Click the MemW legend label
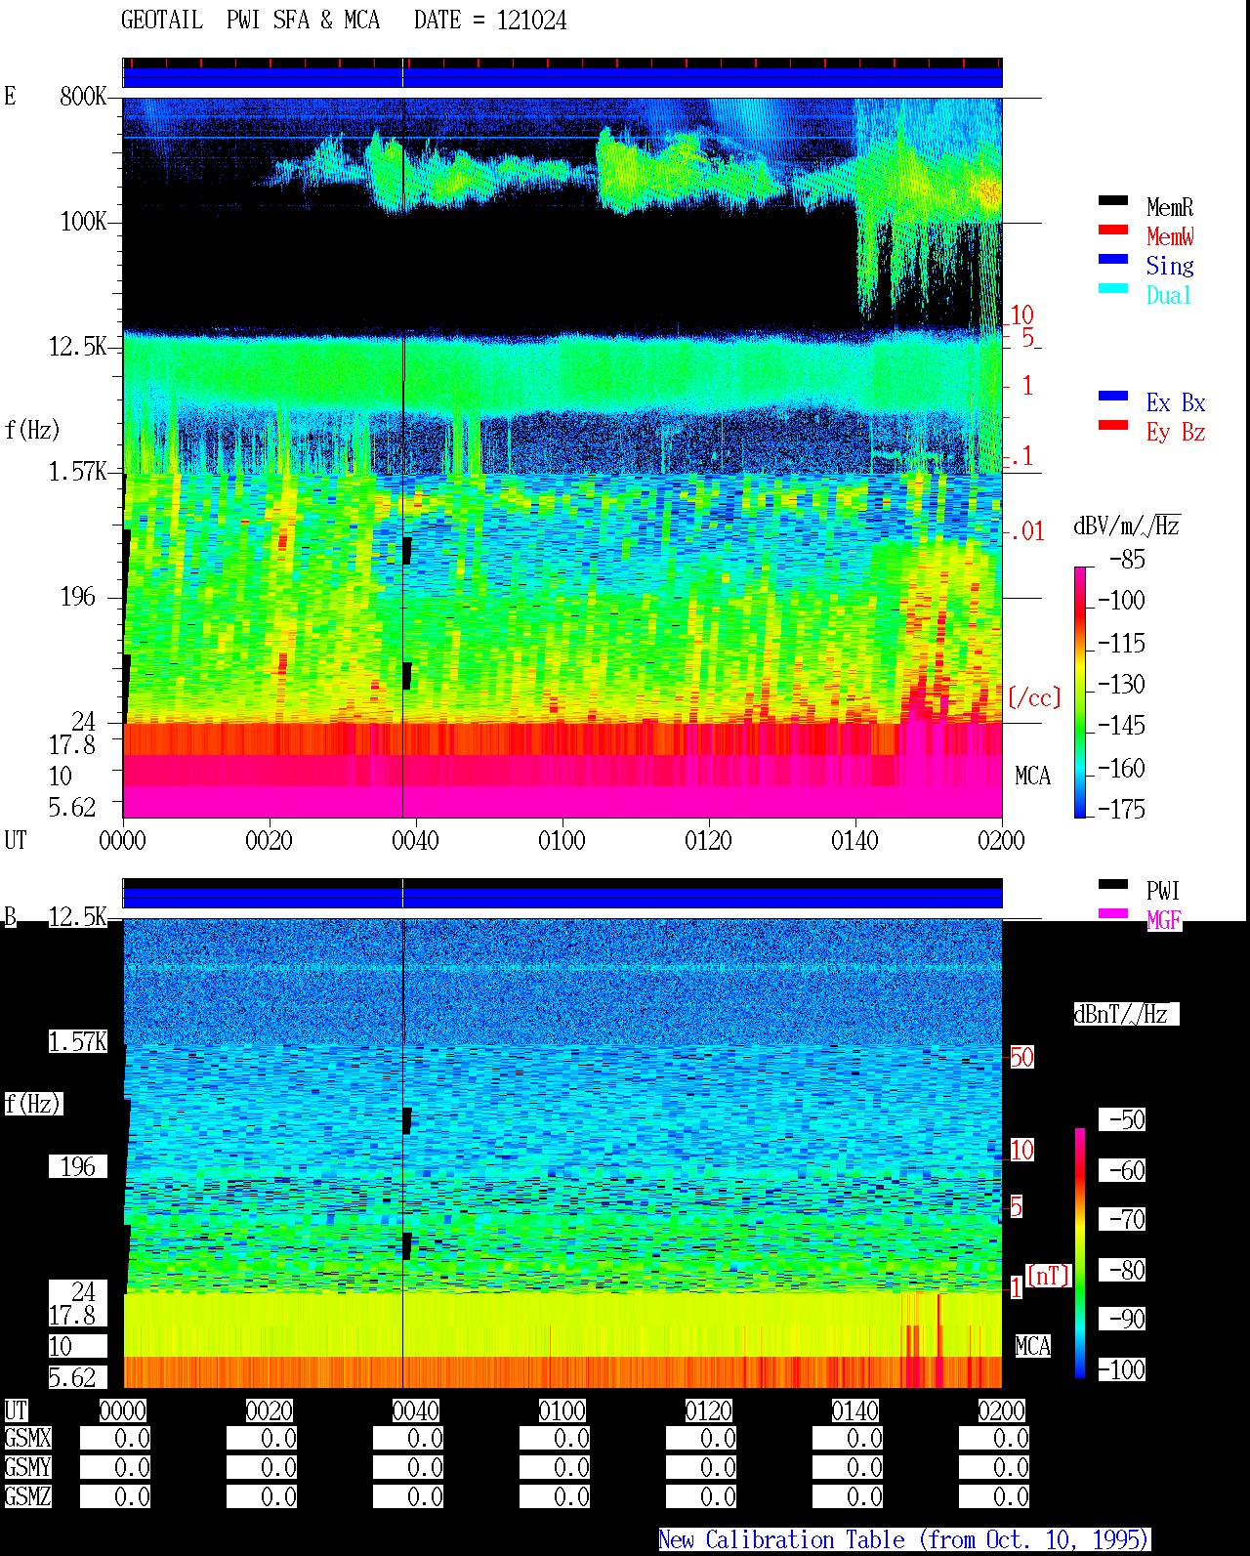The image size is (1250, 1556). (1170, 236)
